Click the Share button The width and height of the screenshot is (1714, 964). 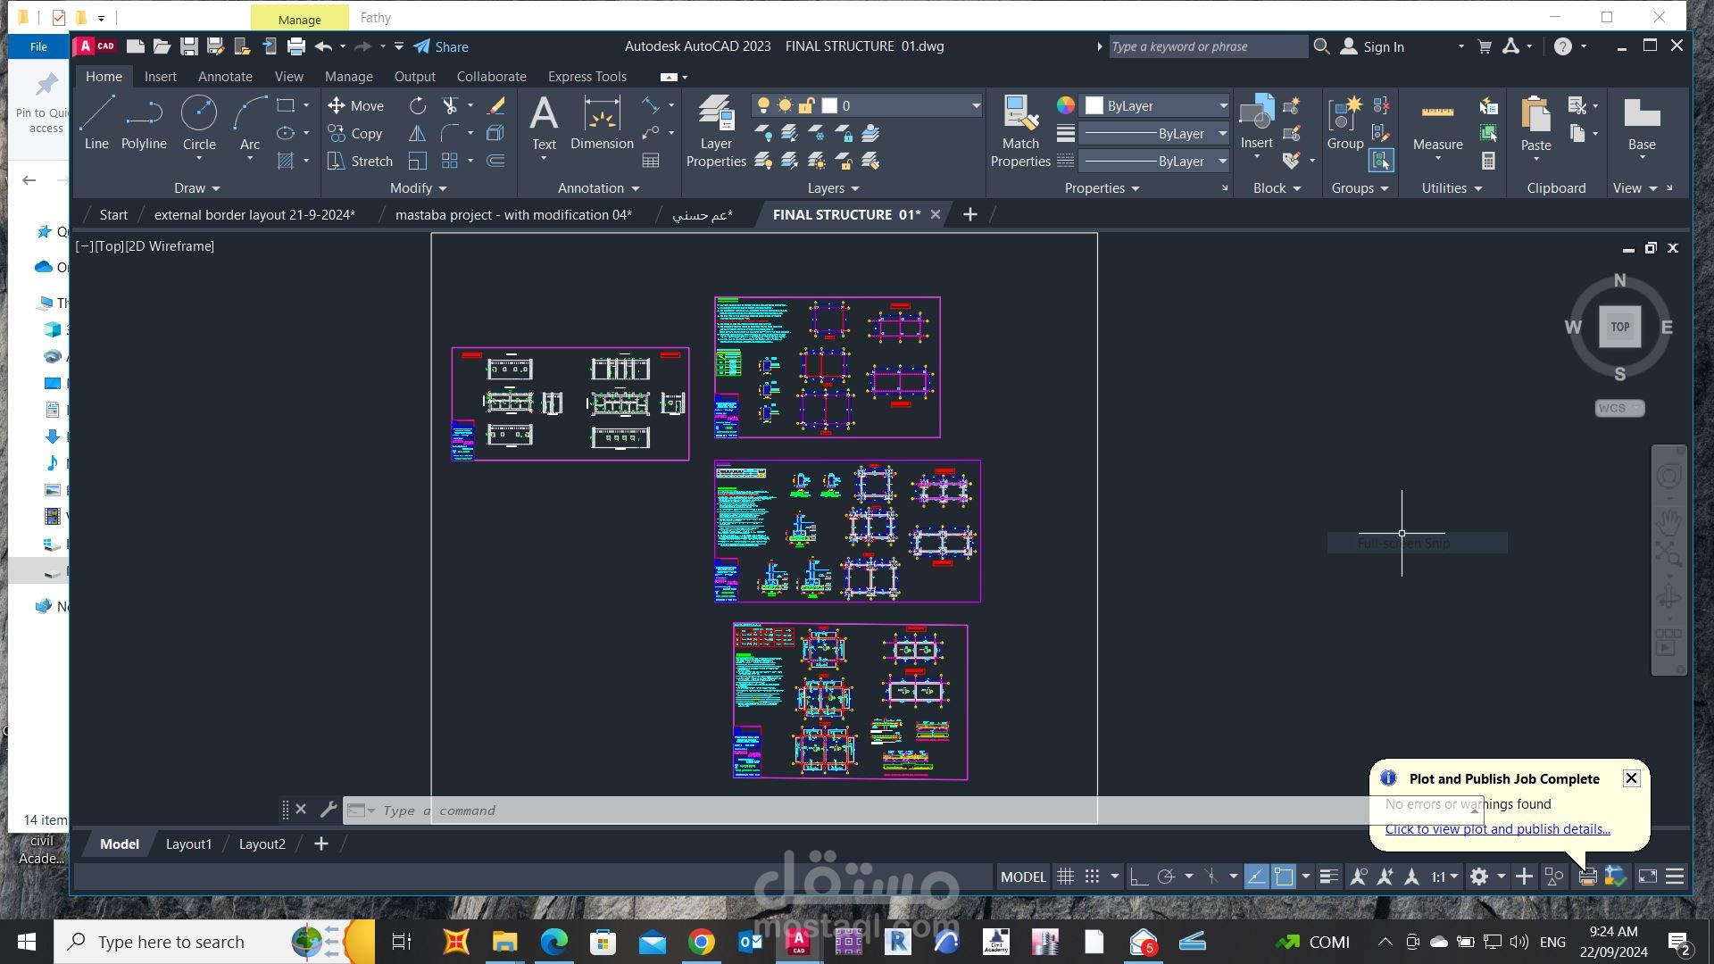[x=441, y=46]
